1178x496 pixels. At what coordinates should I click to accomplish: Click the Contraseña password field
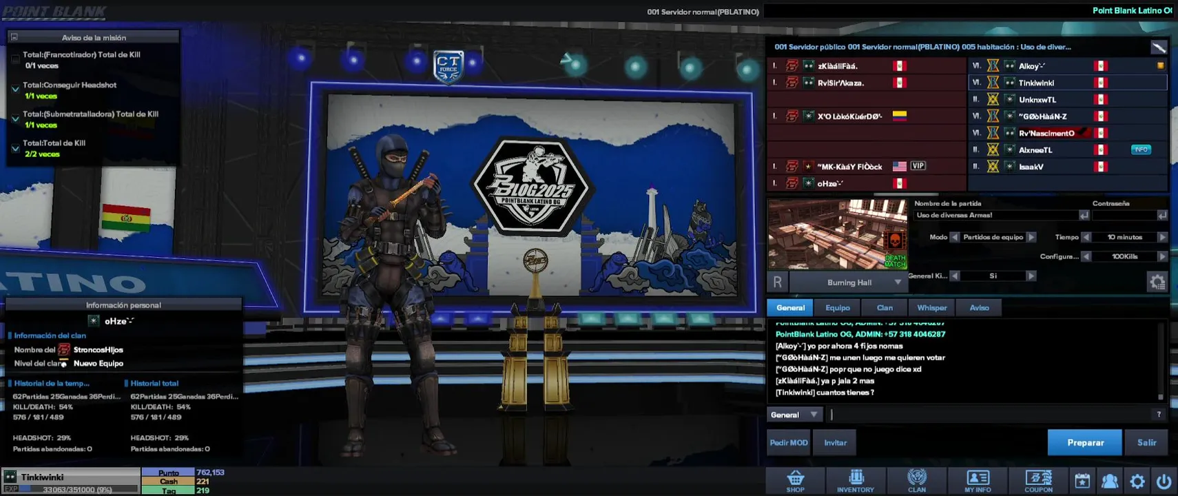1124,216
